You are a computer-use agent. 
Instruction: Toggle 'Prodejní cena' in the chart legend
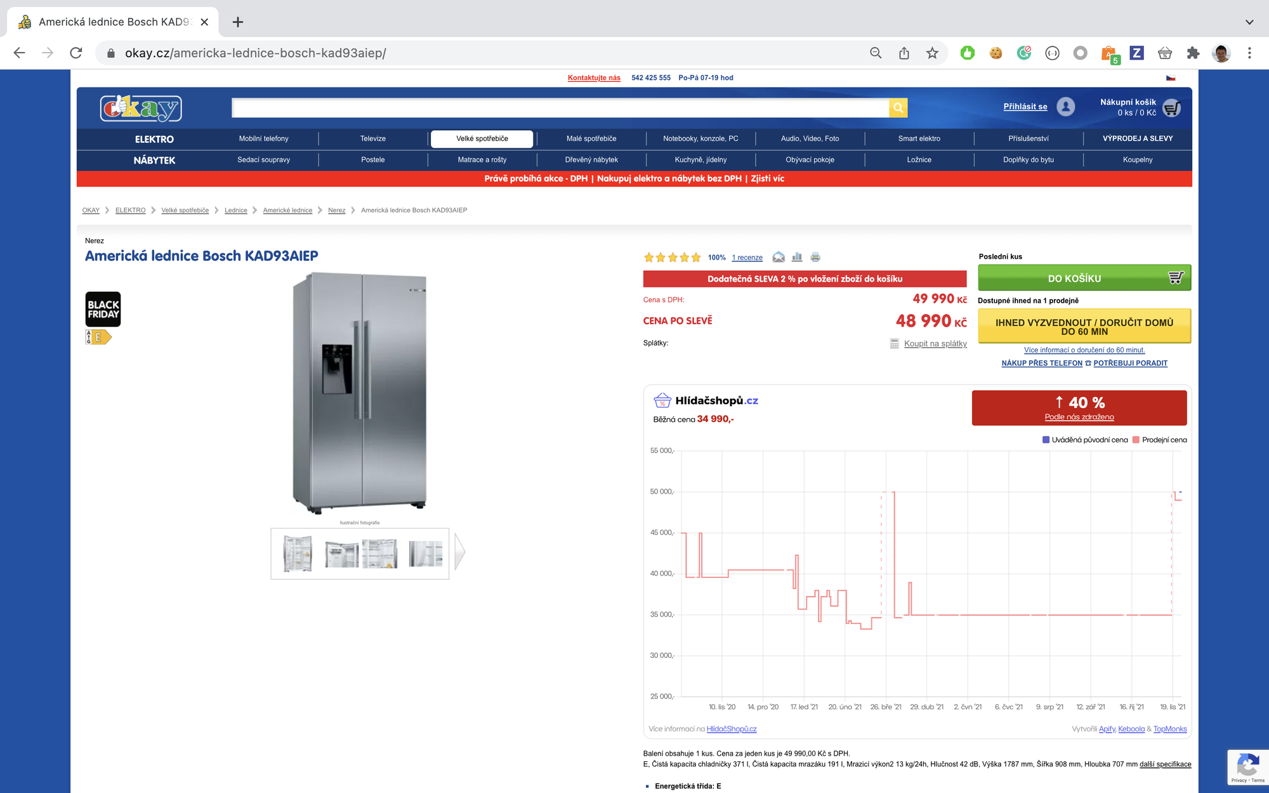pyautogui.click(x=1162, y=439)
